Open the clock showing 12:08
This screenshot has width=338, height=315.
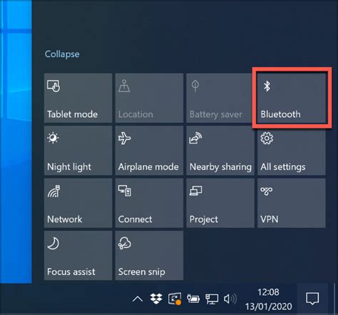pyautogui.click(x=269, y=299)
